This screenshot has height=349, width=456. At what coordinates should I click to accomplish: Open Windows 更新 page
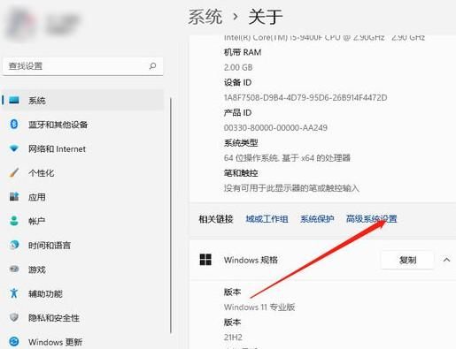[82, 342]
